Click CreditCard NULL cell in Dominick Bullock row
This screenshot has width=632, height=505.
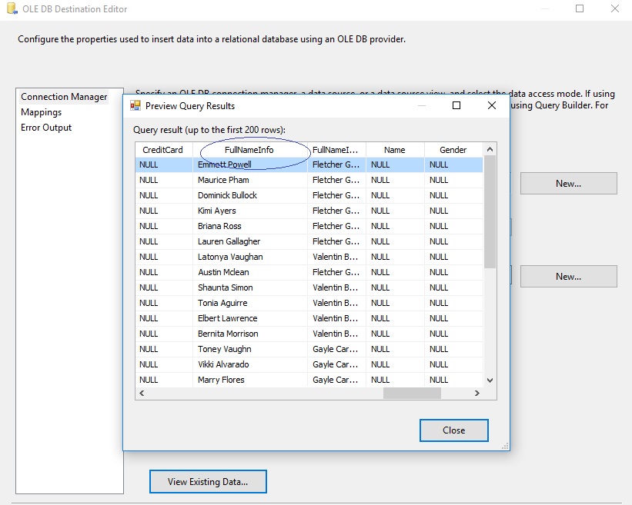pyautogui.click(x=164, y=195)
